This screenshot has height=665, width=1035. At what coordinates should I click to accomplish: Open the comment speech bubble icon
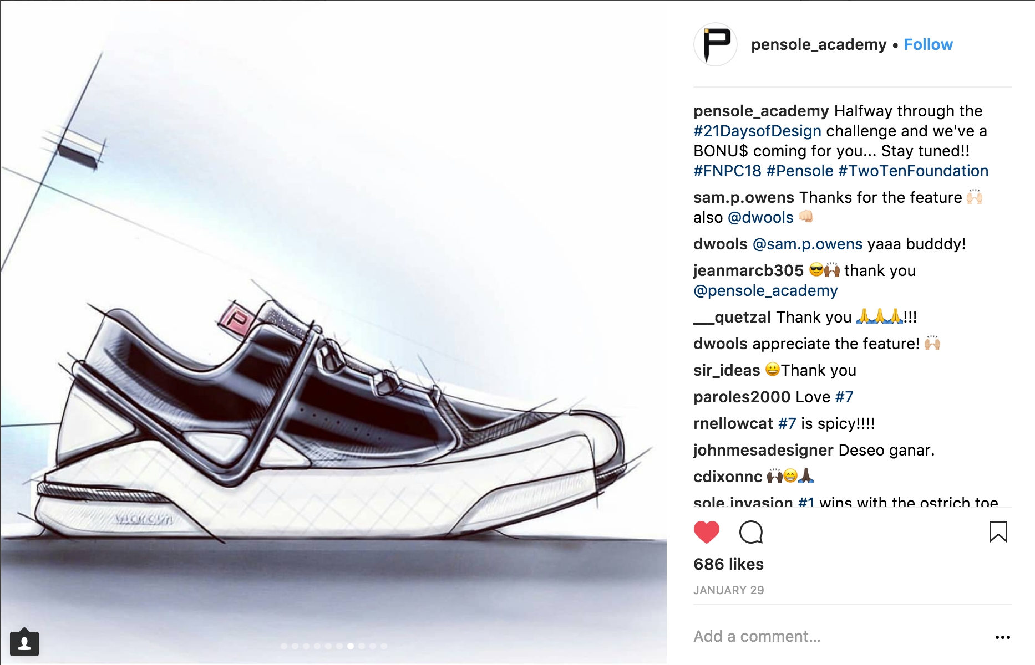(x=751, y=532)
